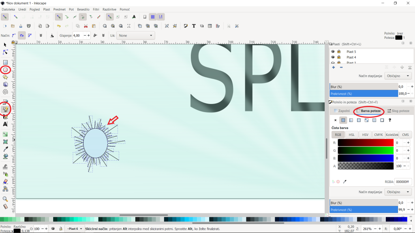Open Način stapljanja dropdown in Polnilo in poteza panel

pos(398,192)
